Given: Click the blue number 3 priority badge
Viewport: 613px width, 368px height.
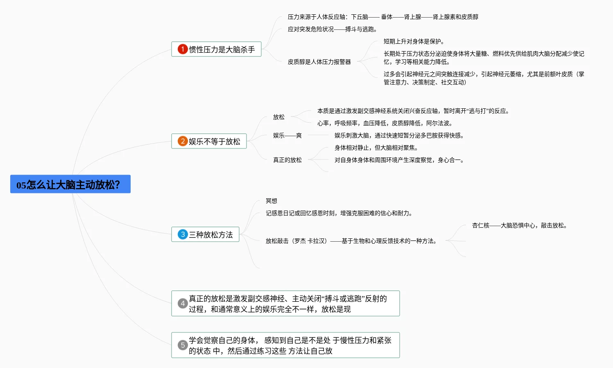Looking at the screenshot, I should 183,234.
